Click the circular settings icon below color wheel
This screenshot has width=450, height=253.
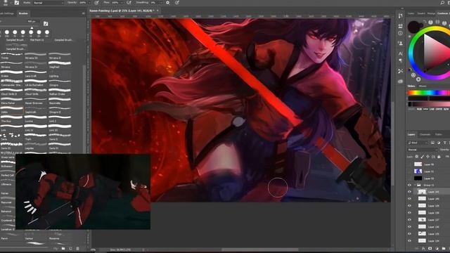418,79
